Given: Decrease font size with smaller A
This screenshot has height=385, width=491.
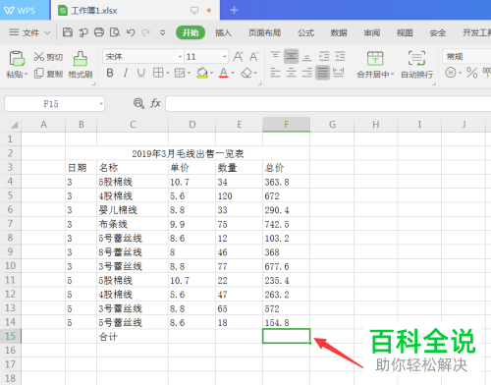Looking at the screenshot, I should click(x=254, y=57).
